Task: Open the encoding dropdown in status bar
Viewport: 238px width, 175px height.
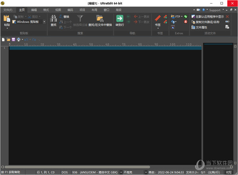Action: 121,172
